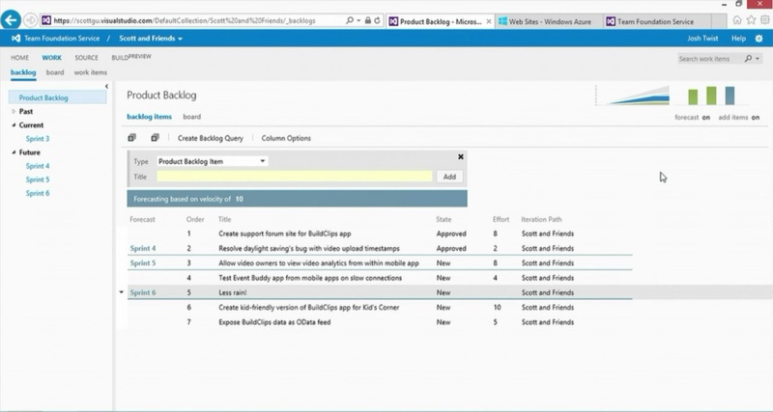Click the expand all backlog rows icon
This screenshot has width=773, height=412.
(x=131, y=138)
